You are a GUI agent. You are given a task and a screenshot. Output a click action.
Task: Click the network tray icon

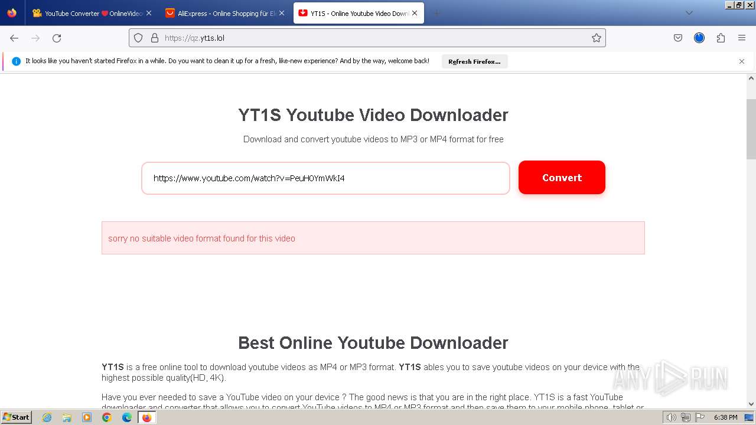(686, 417)
